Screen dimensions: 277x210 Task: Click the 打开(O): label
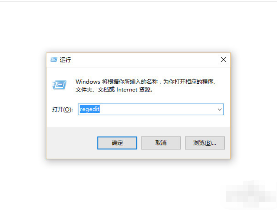point(62,110)
